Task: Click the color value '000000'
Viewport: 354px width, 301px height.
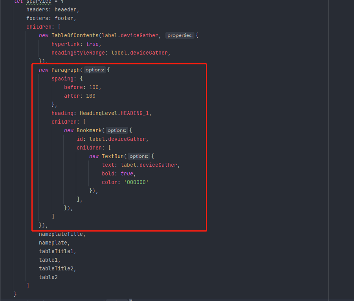Action: click(x=136, y=182)
